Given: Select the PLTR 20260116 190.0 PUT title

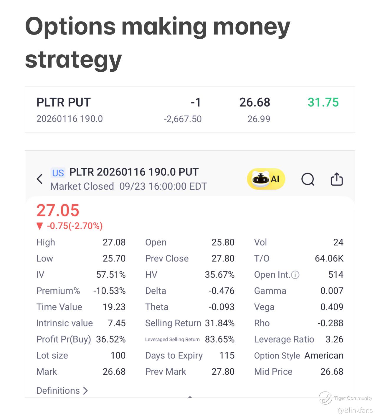Looking at the screenshot, I should click(134, 172).
